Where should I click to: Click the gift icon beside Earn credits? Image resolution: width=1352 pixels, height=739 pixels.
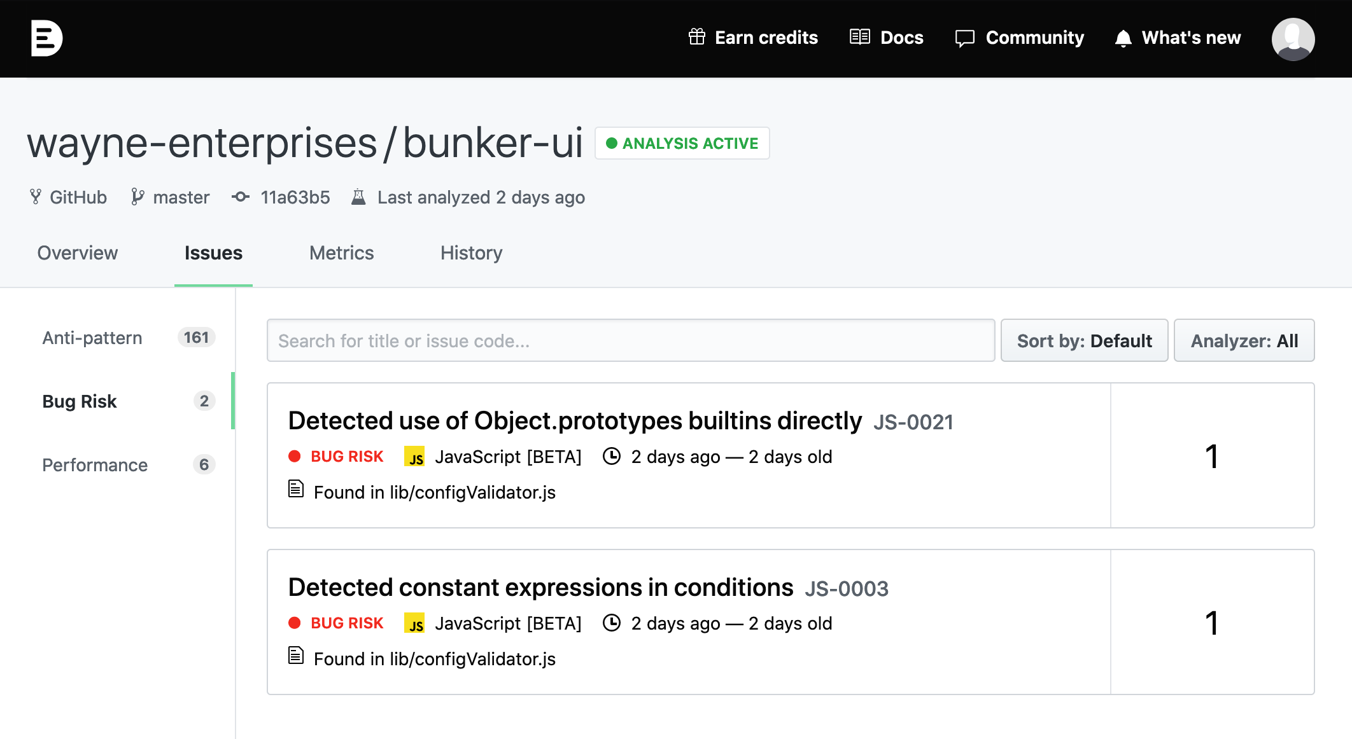pyautogui.click(x=697, y=38)
